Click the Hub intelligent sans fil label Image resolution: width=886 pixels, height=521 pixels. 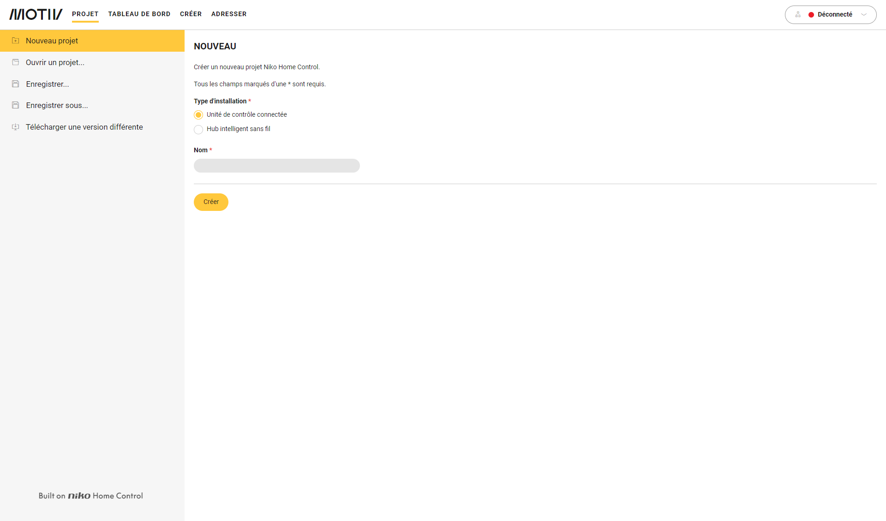click(239, 129)
